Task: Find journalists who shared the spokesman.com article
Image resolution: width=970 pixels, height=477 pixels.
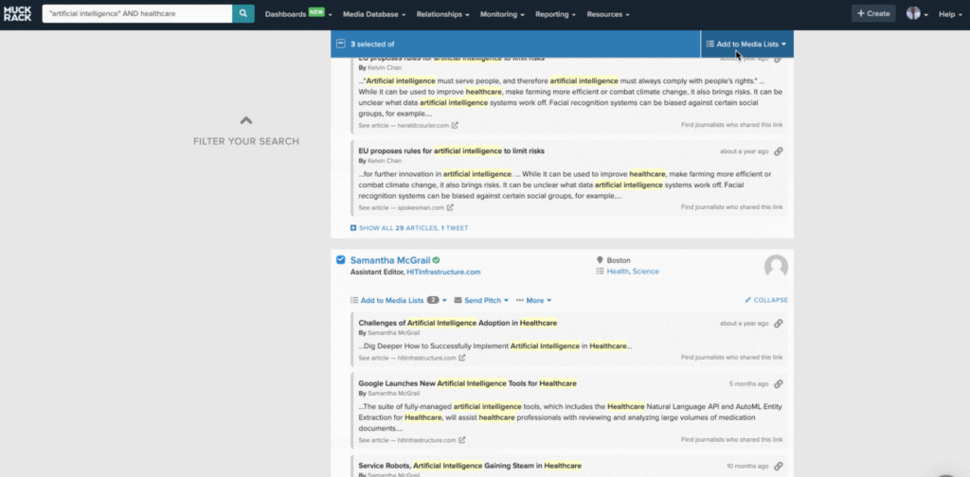Action: (732, 207)
